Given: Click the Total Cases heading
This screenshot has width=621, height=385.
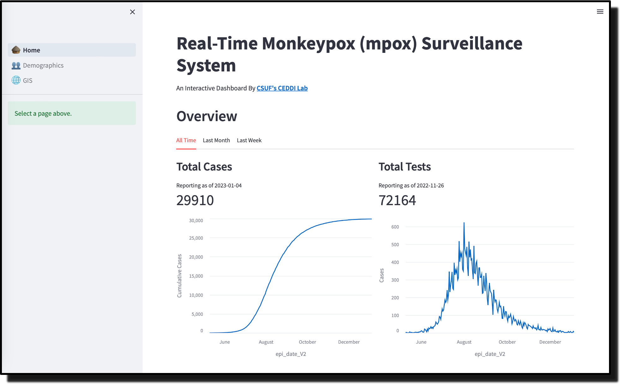Looking at the screenshot, I should click(x=204, y=167).
